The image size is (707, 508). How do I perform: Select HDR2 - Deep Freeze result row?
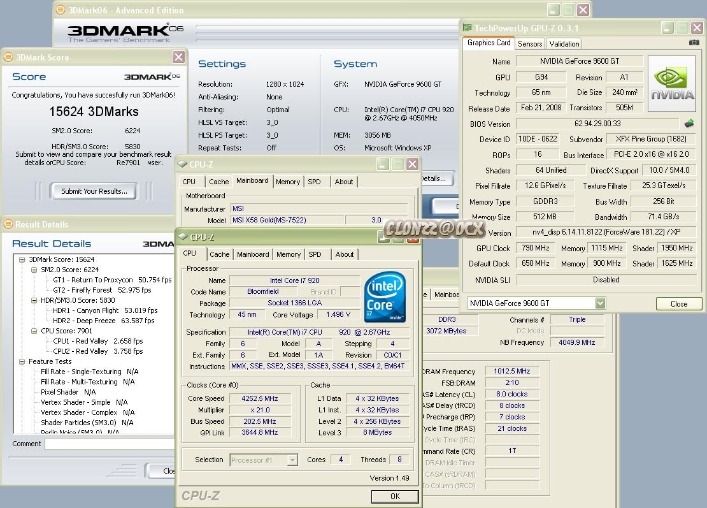[103, 321]
